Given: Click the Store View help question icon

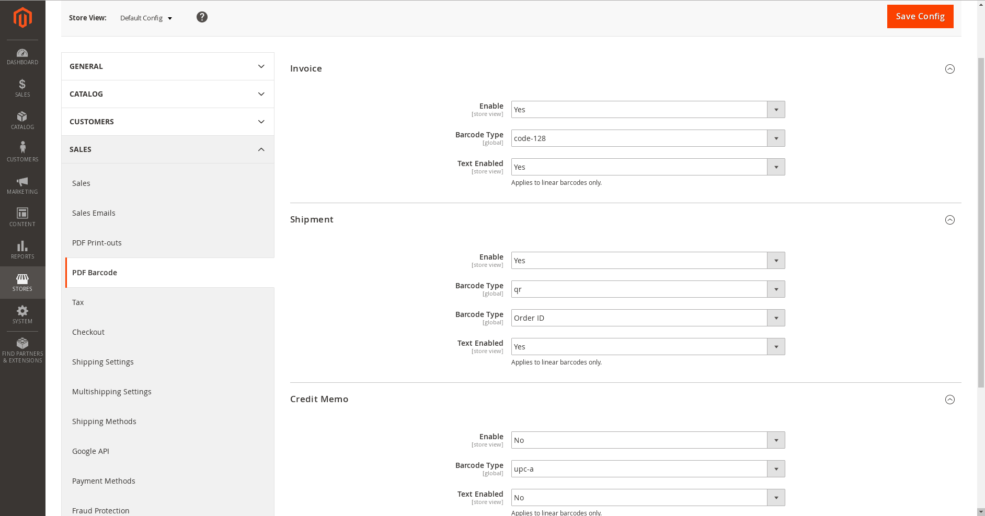Looking at the screenshot, I should [202, 17].
